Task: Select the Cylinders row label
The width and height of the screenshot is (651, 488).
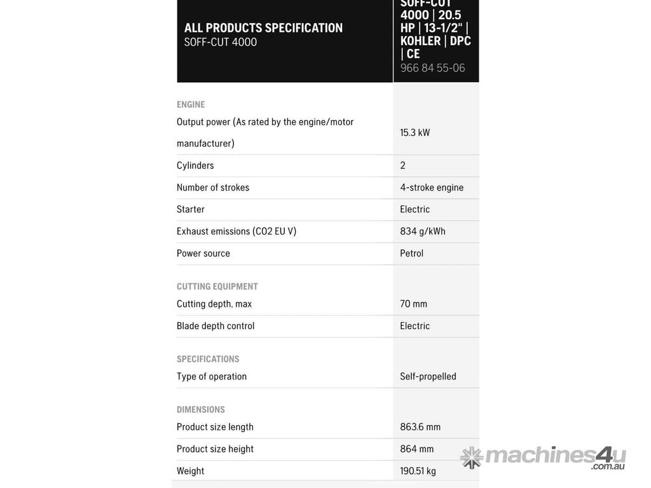Action: point(195,166)
